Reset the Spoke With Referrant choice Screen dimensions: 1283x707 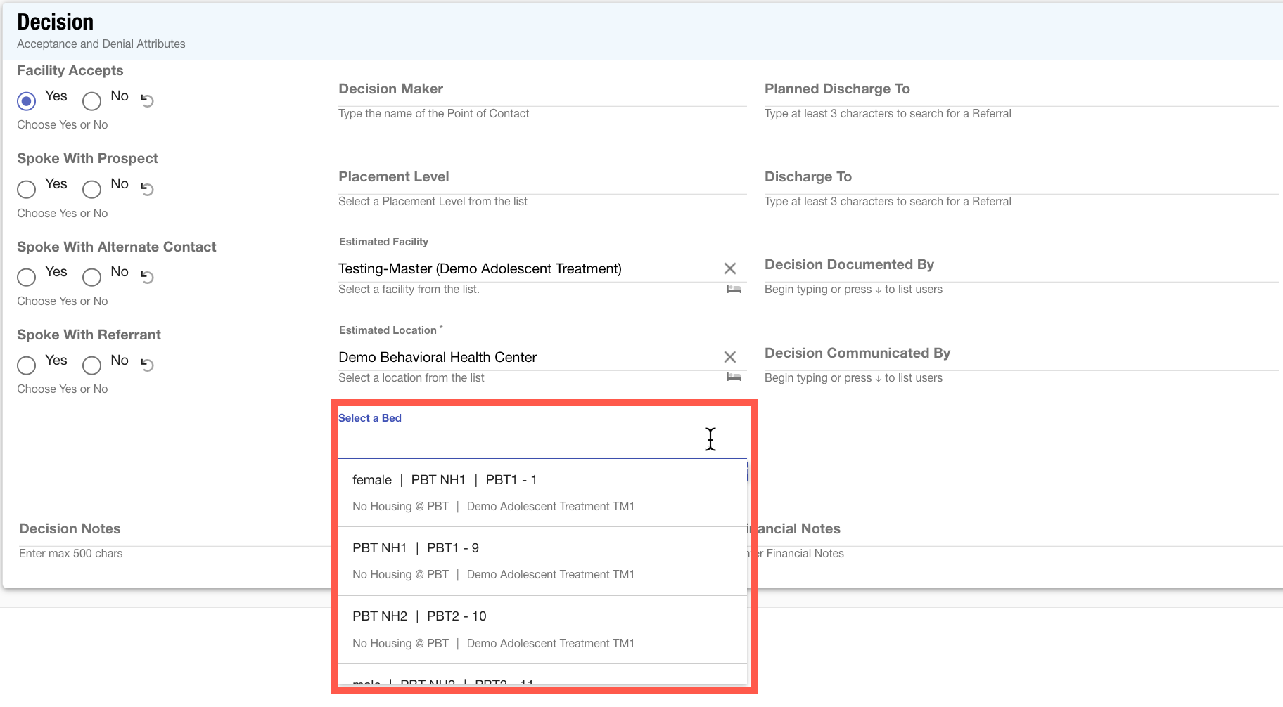(x=147, y=365)
